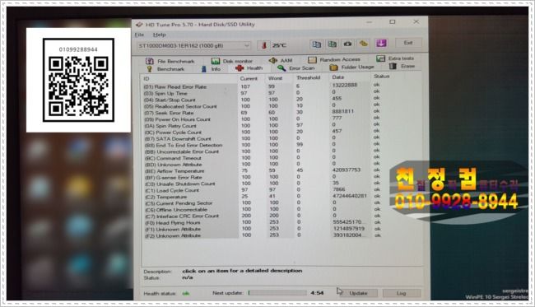Select the Reallocated Sector Count row
Screen dimensions: 535x307
(x=262, y=105)
